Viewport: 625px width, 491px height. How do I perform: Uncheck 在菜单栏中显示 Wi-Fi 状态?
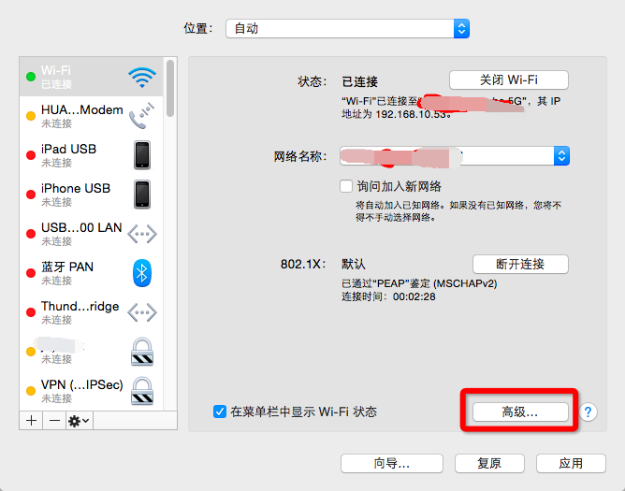(220, 412)
